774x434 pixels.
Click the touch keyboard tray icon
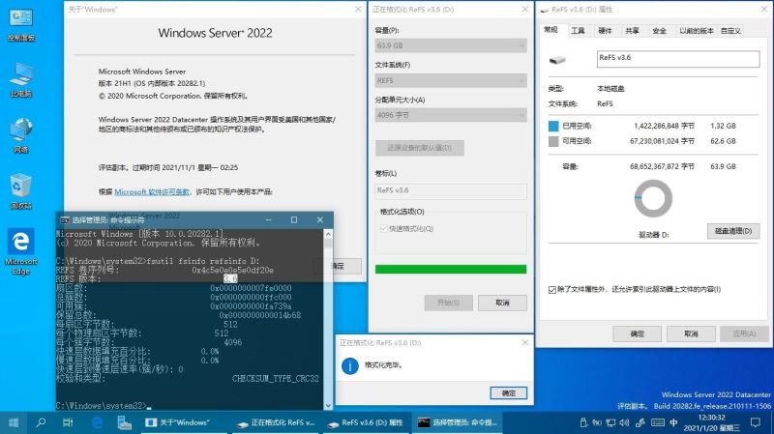[658, 422]
